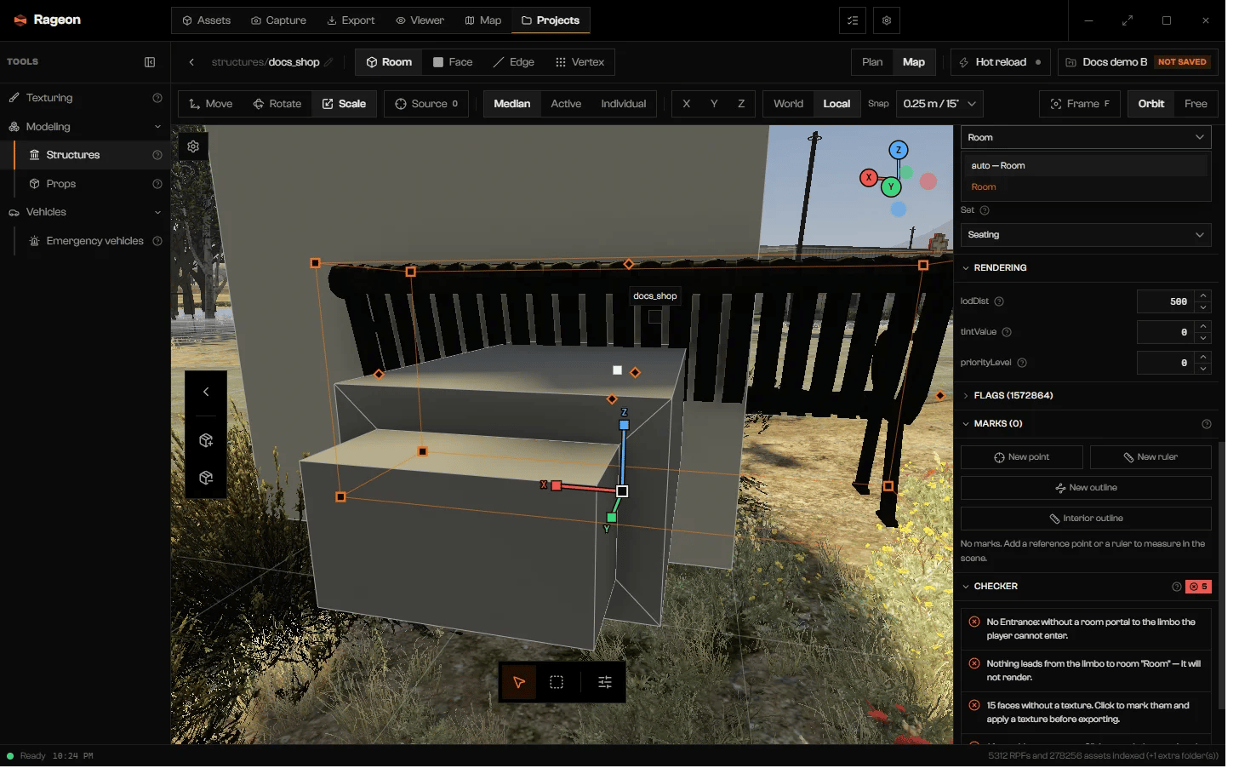Collapse the Tools sidebar panel icon
Screen dimensions: 1239x774
[x=151, y=62]
